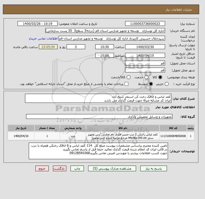
Task: Click the چاپ print button
Action: tap(77, 169)
